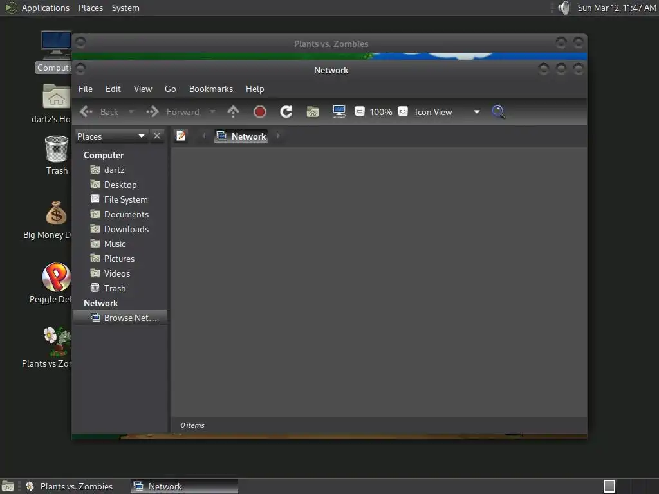The width and height of the screenshot is (659, 494).
Task: Open the Back history dropdown arrow
Action: click(131, 112)
